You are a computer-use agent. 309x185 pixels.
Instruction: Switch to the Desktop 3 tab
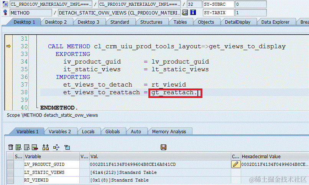pyautogui.click(x=88, y=22)
